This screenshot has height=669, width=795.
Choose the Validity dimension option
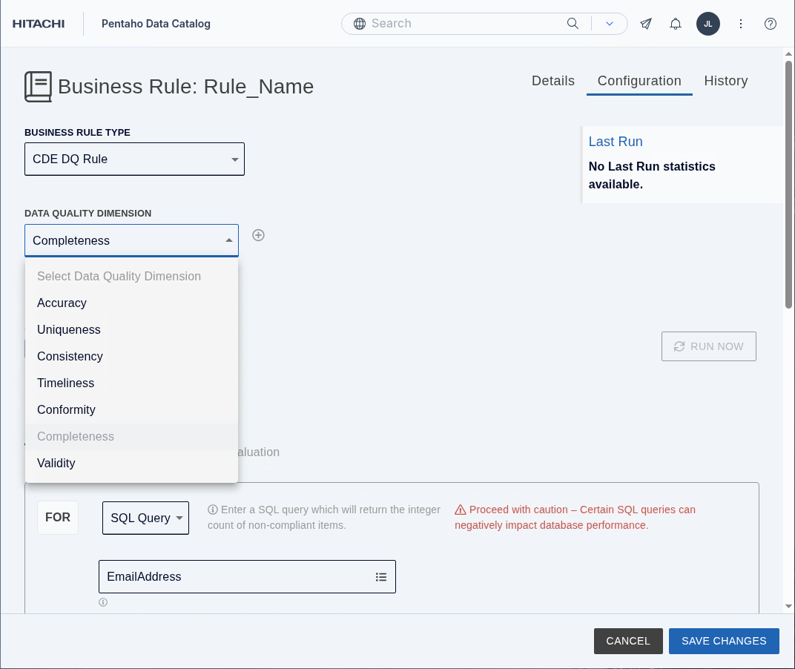[x=56, y=464]
